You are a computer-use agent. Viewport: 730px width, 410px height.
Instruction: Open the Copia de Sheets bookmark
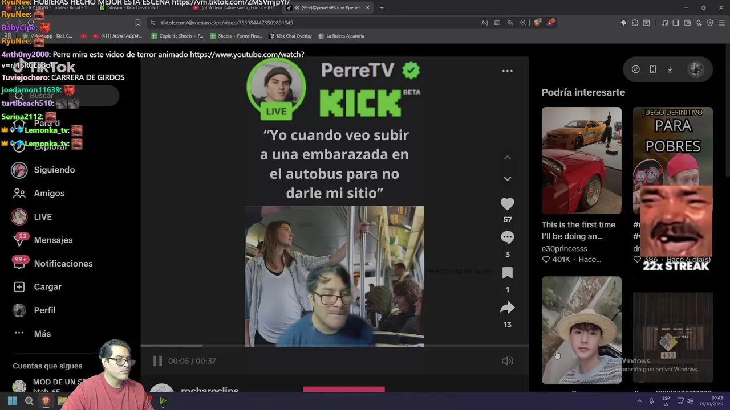(177, 36)
